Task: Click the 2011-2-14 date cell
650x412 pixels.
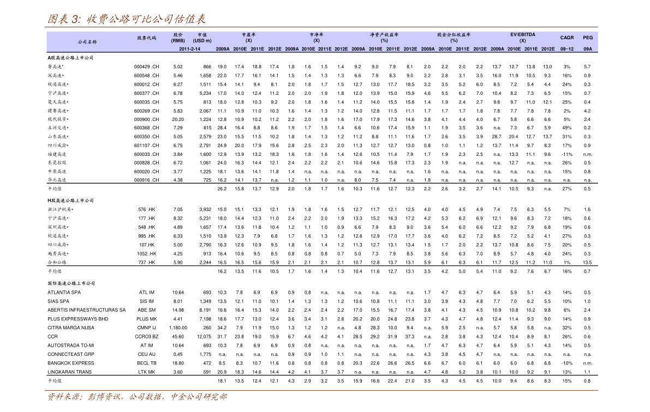Action: coord(189,49)
